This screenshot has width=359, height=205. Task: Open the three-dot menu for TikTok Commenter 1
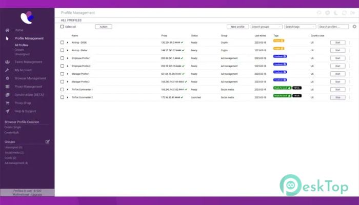[x=350, y=90]
